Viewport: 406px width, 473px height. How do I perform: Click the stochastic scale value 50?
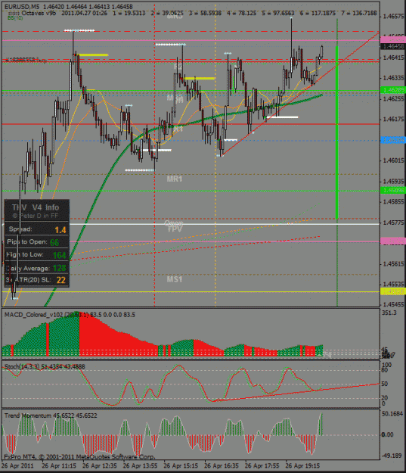point(384,384)
